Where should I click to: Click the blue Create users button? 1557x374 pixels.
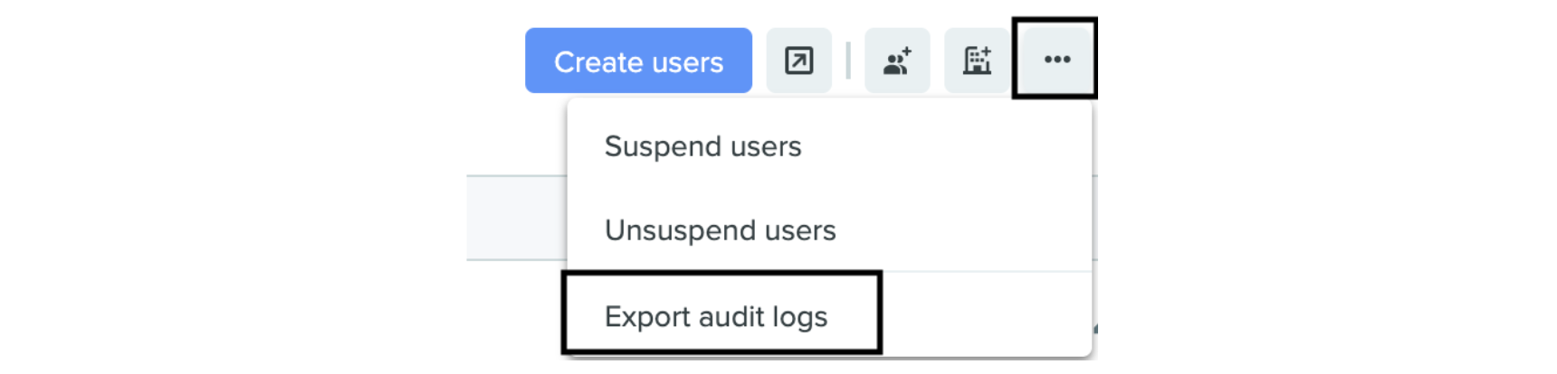638,61
